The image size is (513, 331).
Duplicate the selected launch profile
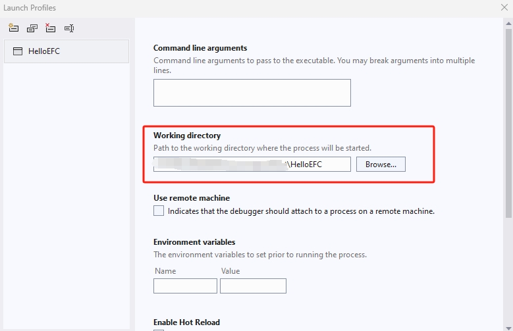[x=32, y=28]
